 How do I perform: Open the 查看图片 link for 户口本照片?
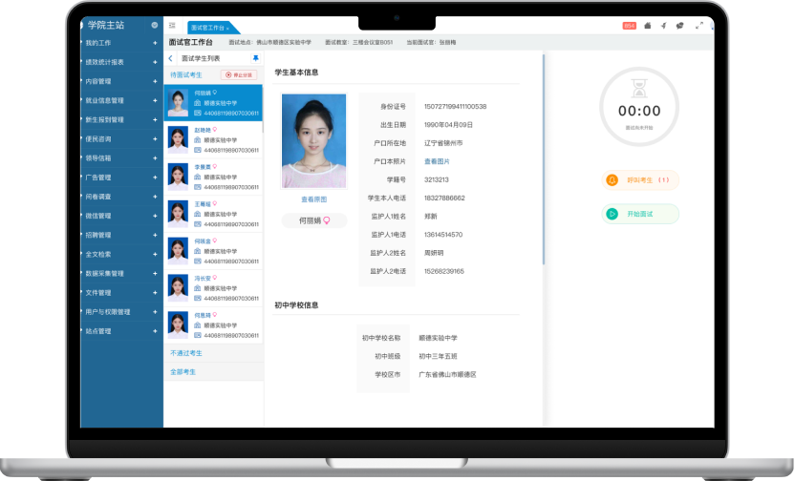(x=437, y=161)
